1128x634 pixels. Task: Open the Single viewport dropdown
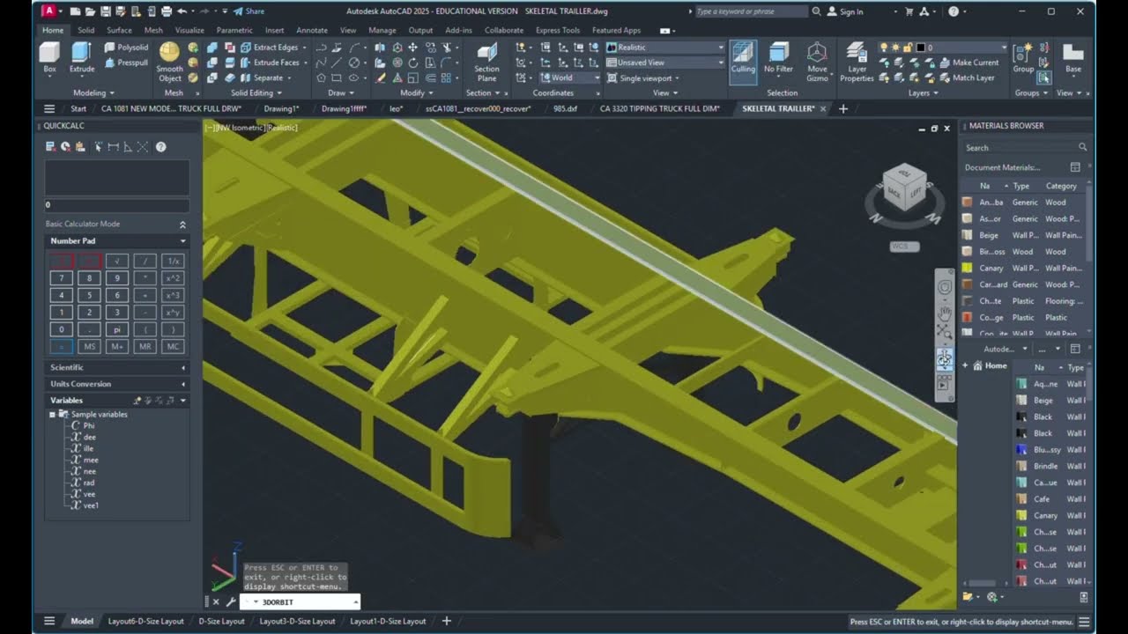coord(642,77)
